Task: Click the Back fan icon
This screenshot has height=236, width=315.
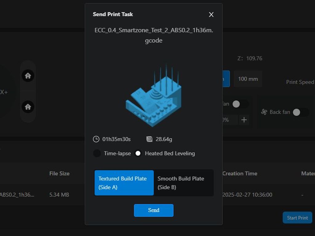Action: click(264, 112)
